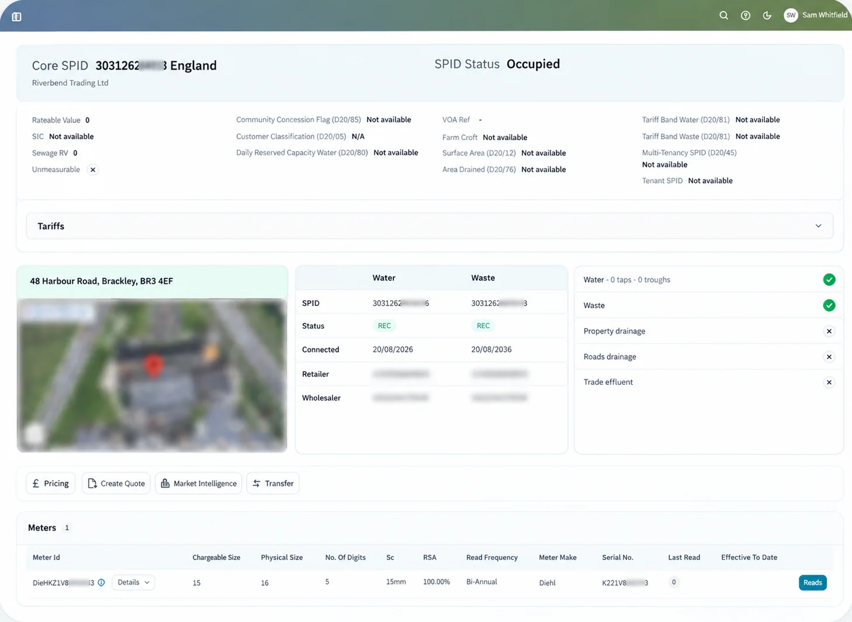Click the Water service green checkmark

pyautogui.click(x=829, y=280)
